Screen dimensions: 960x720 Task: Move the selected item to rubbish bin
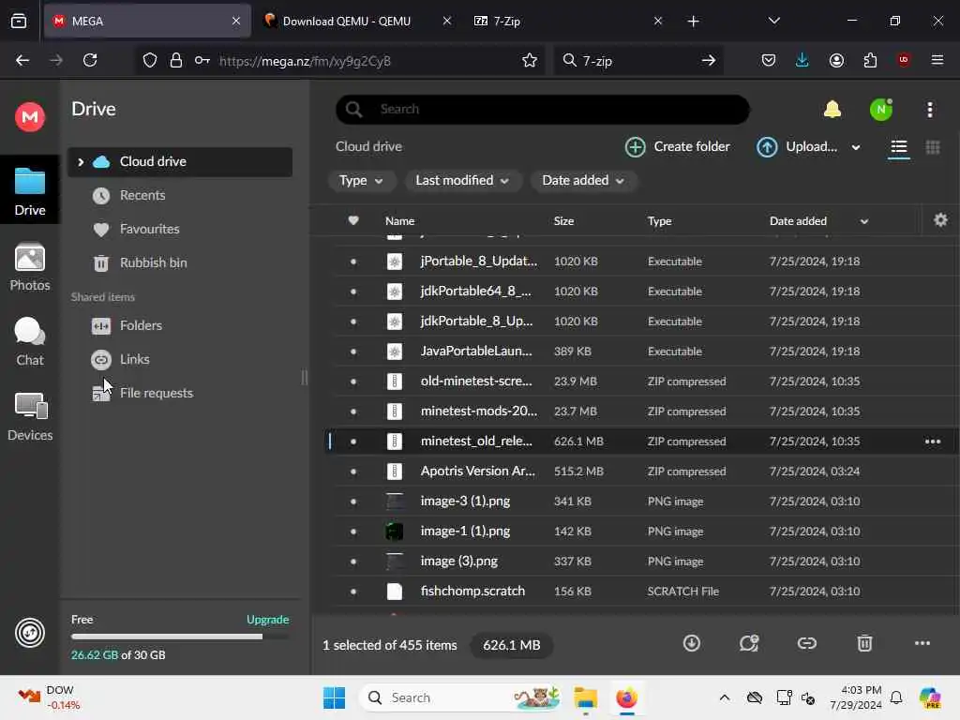click(863, 643)
